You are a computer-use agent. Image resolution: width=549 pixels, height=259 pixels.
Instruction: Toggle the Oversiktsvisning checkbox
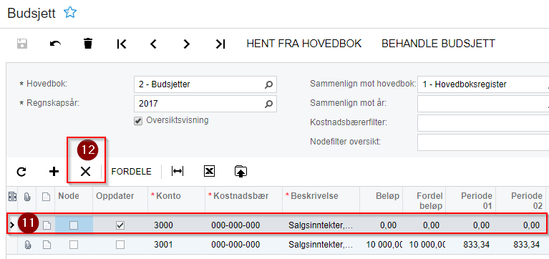(x=139, y=121)
